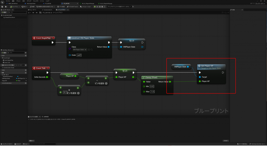Click the Clamp node Min value field
This screenshot has height=146, width=267.
pyautogui.click(x=152, y=86)
